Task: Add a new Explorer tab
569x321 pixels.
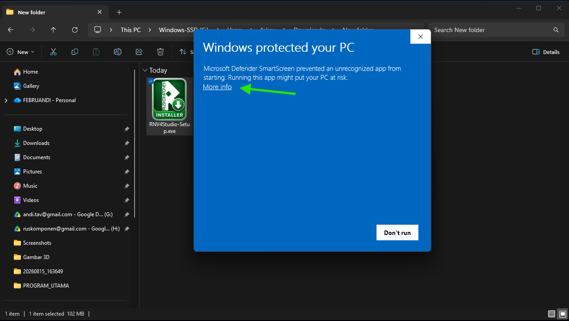Action: [119, 12]
